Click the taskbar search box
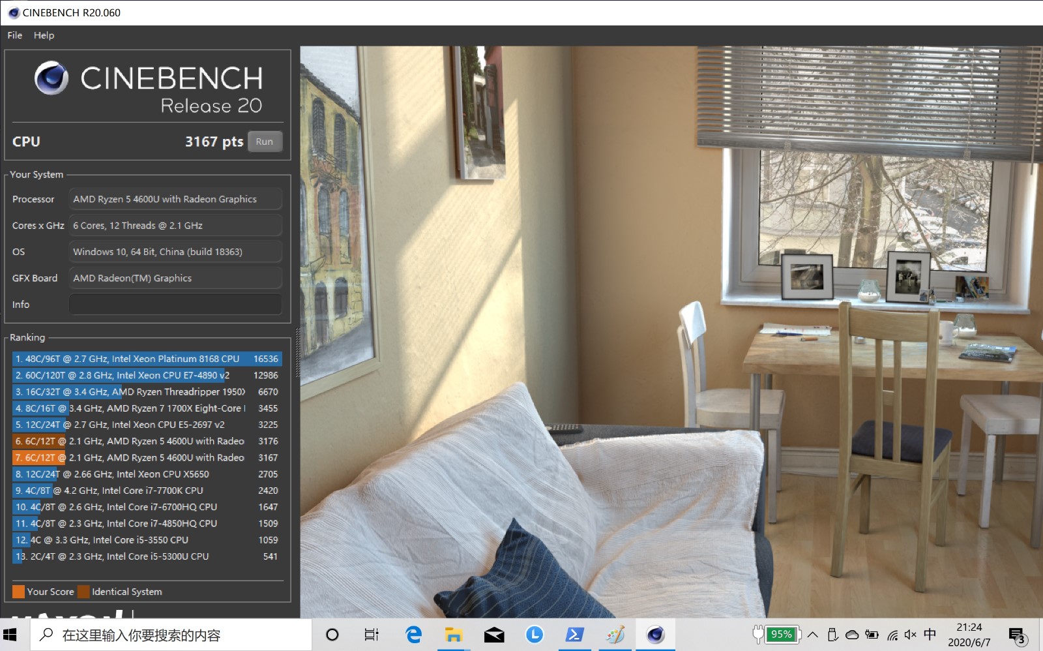Screen dimensions: 1043x651 point(171,635)
